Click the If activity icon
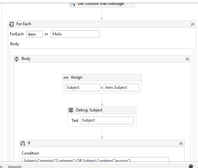The height and width of the screenshot is (168, 198). pos(23,143)
